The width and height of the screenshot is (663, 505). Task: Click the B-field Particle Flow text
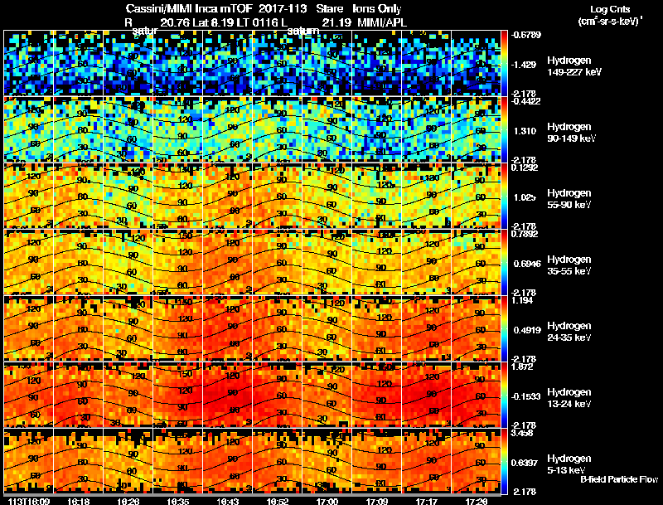tap(619, 479)
